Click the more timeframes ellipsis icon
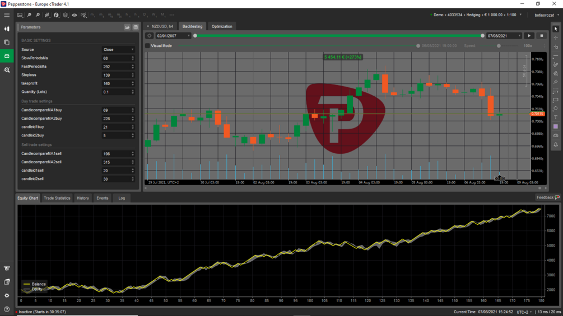The image size is (563, 316). (x=172, y=15)
